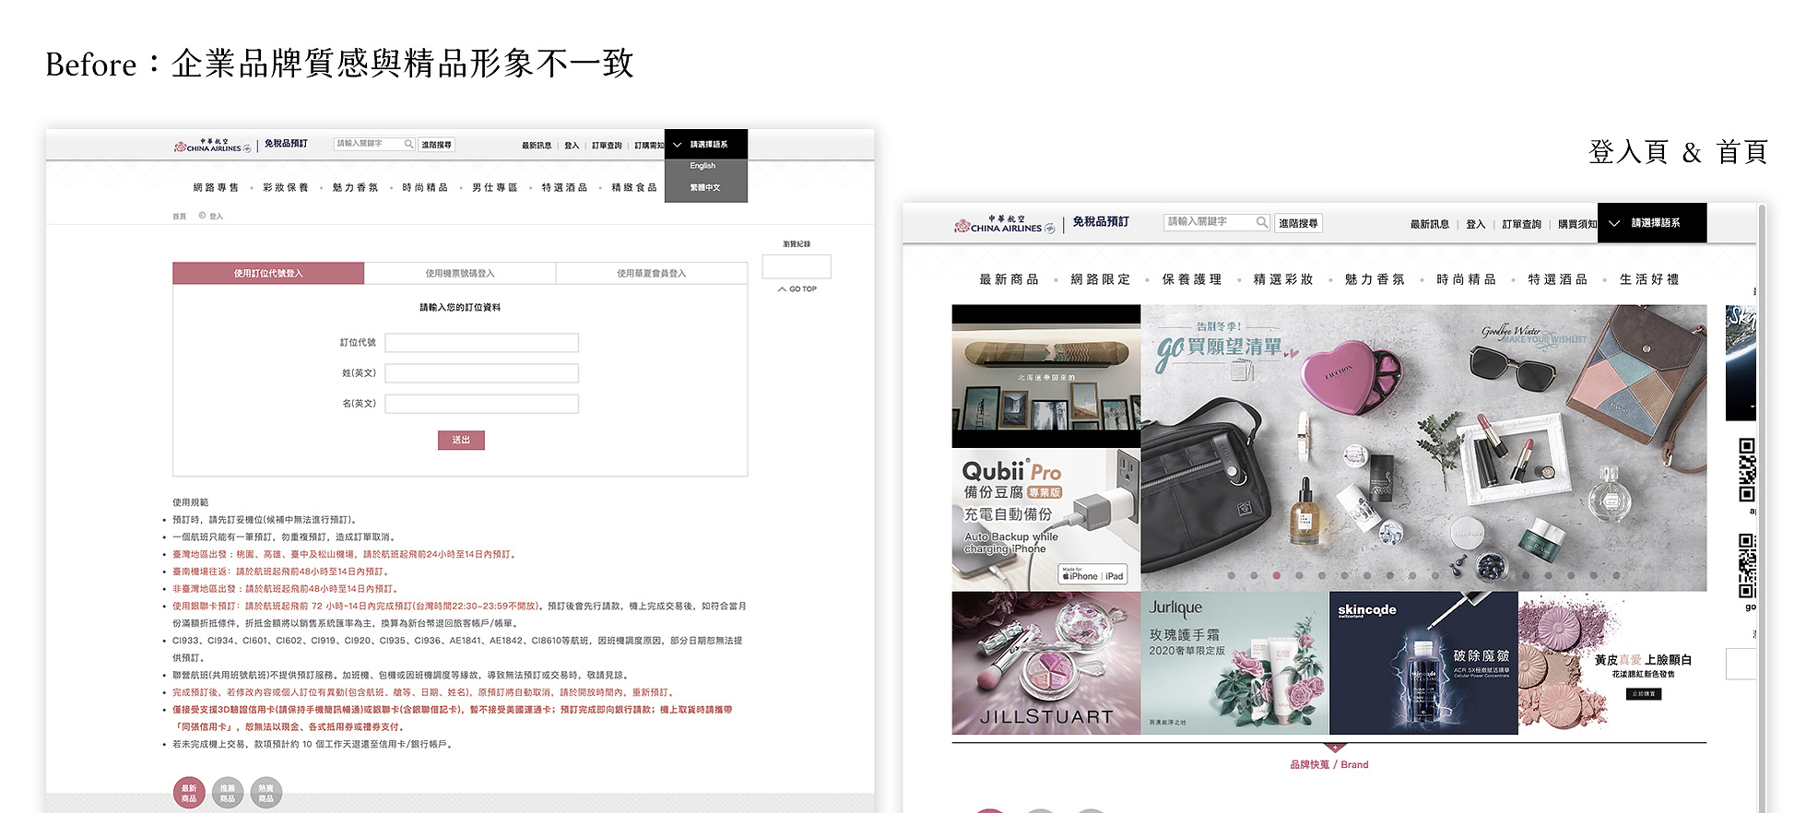Click the homepage vertical scrollbar
The height and width of the screenshot is (813, 1806).
click(x=1762, y=507)
